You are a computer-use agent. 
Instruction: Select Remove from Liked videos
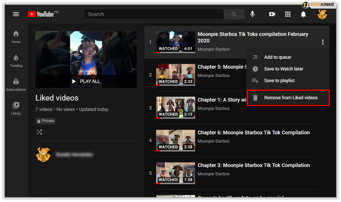tap(288, 98)
